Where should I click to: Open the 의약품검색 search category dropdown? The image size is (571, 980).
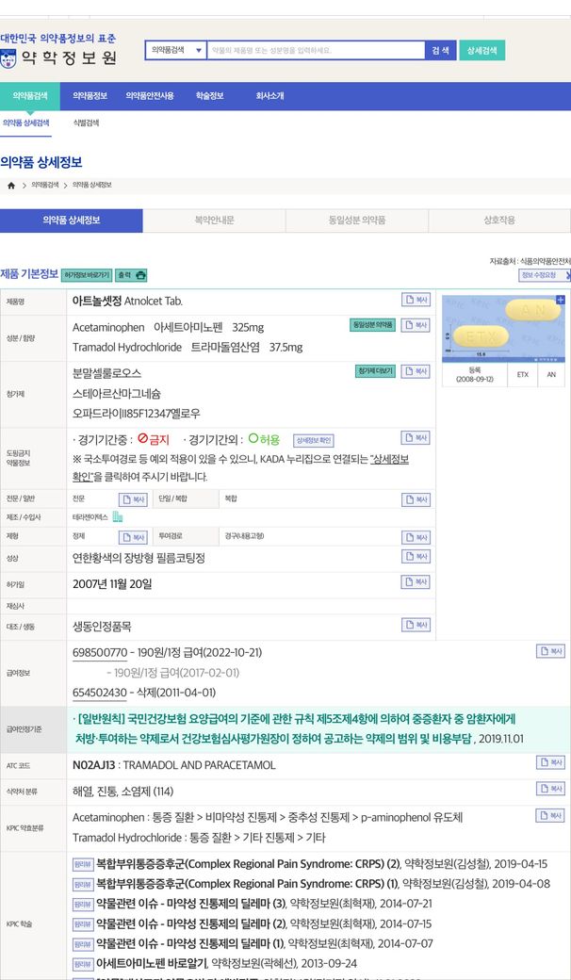pos(176,49)
